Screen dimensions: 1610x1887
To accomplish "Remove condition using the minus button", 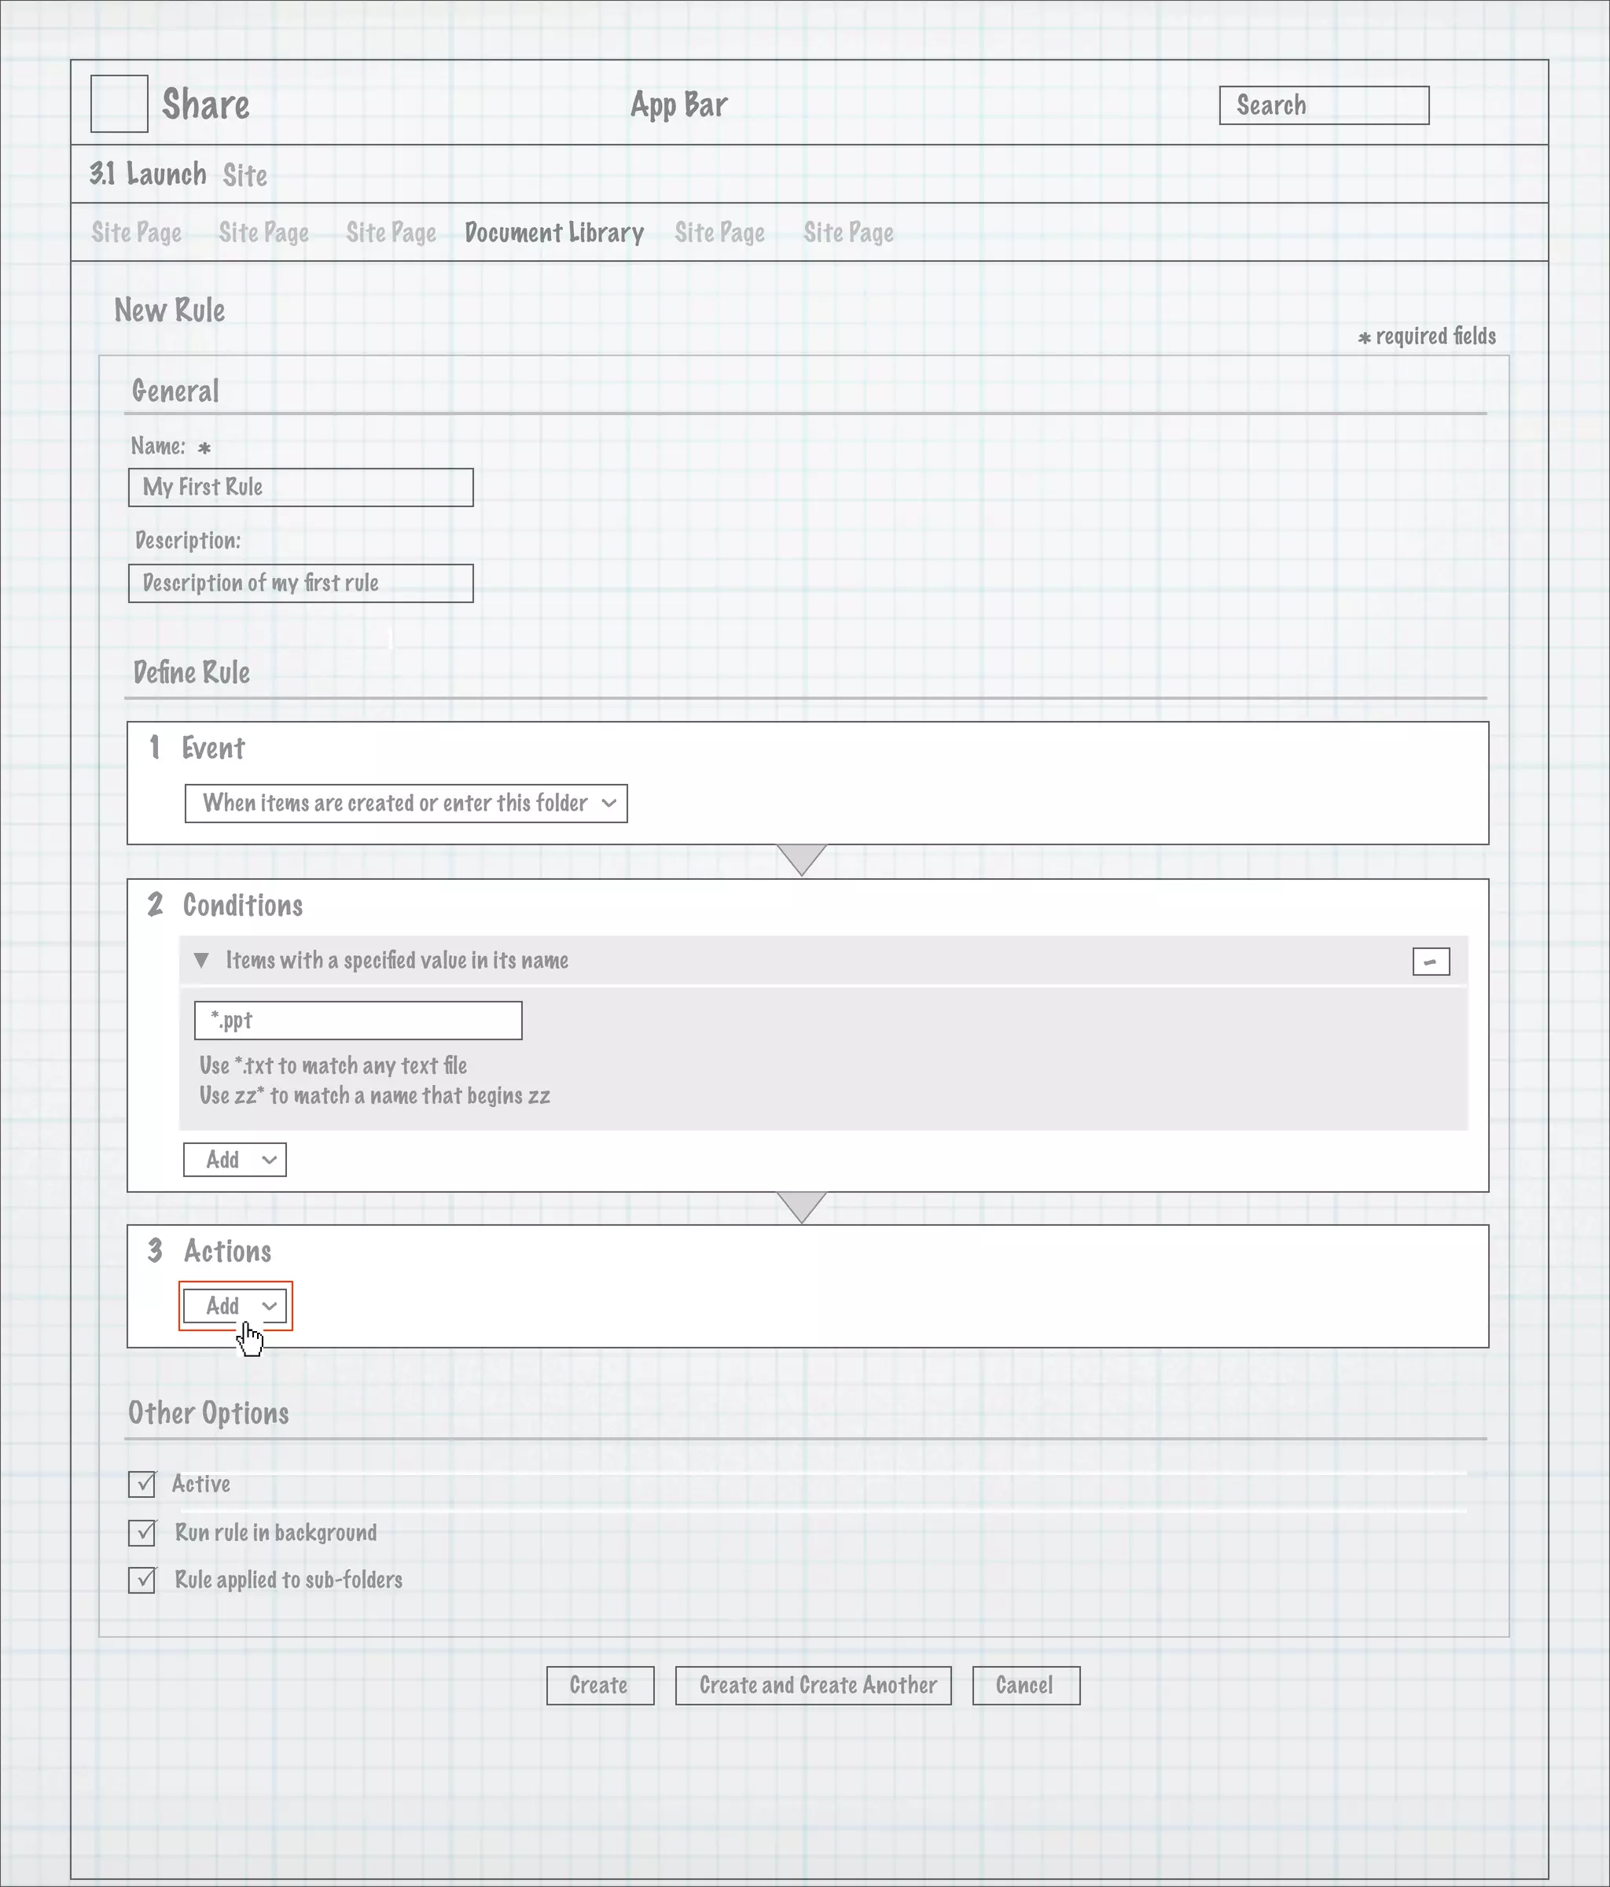I will coord(1431,962).
